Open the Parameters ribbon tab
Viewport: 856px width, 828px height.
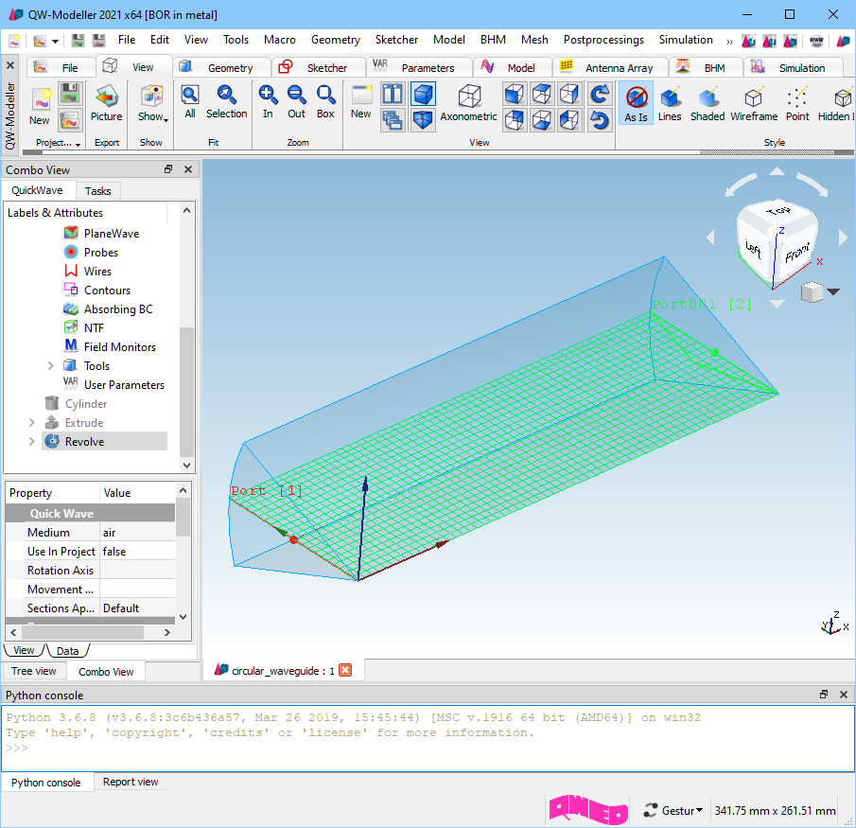pos(418,68)
